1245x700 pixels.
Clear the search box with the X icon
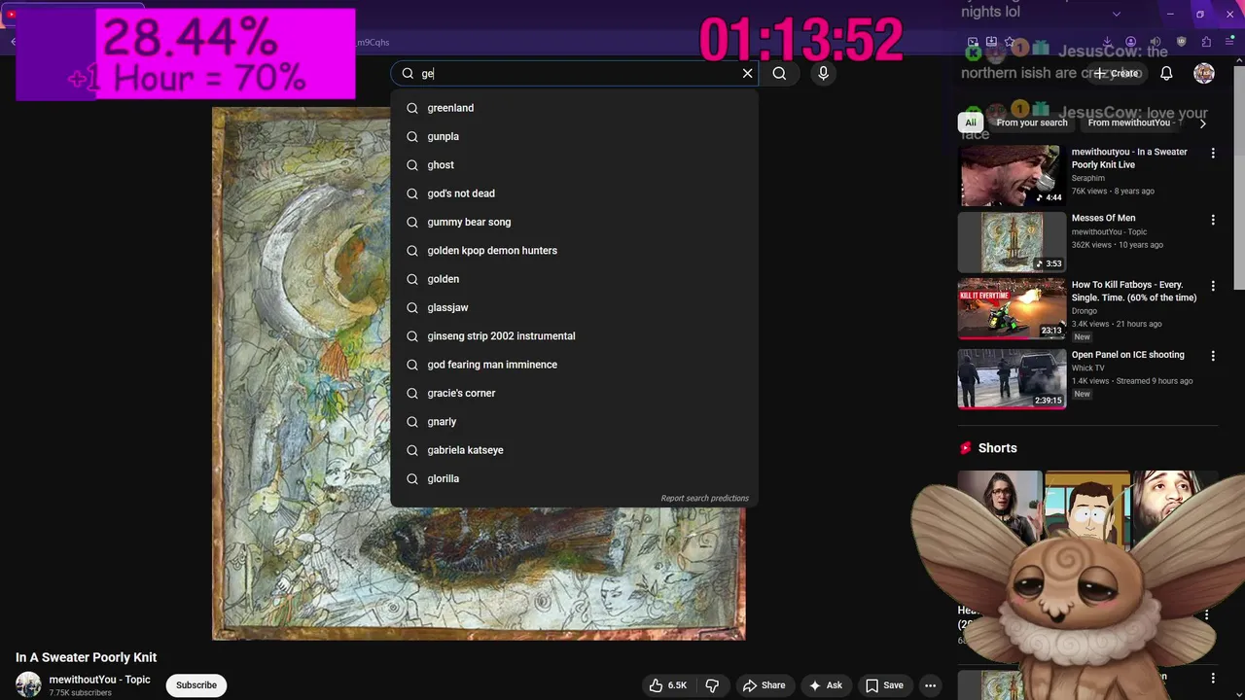pos(747,73)
